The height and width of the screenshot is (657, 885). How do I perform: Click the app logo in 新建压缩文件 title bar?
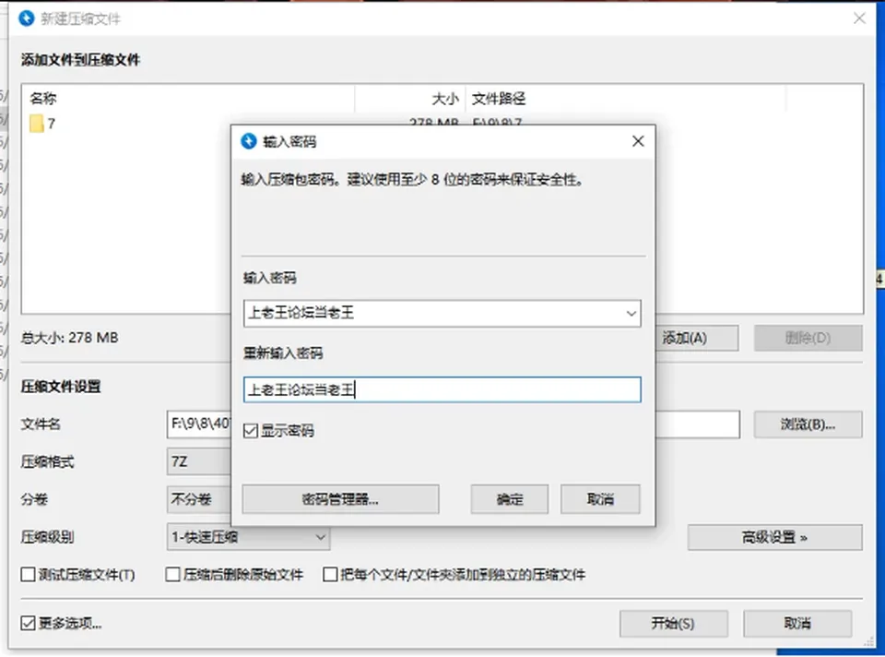point(27,18)
